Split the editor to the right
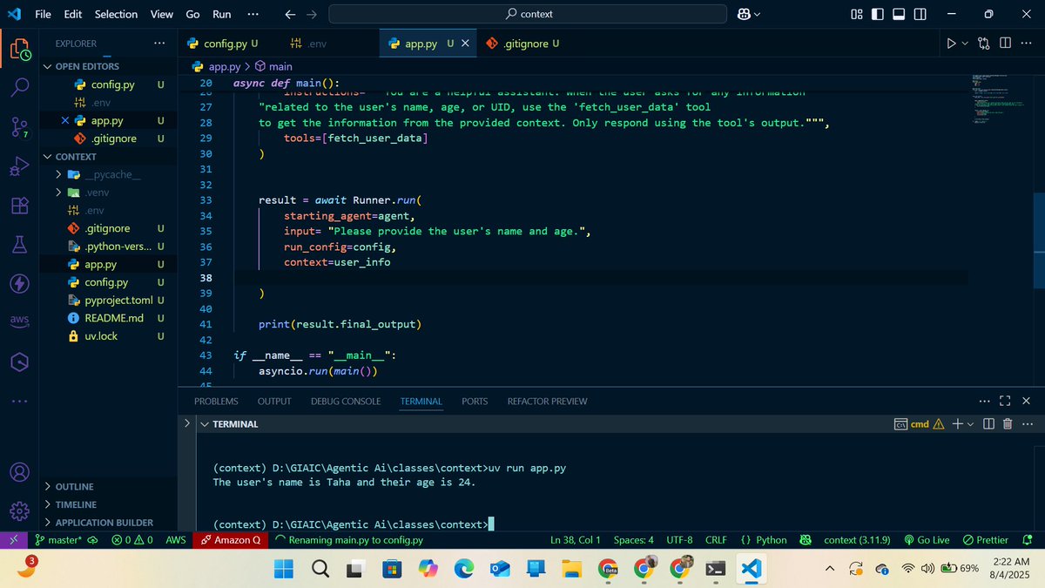 coord(1005,43)
